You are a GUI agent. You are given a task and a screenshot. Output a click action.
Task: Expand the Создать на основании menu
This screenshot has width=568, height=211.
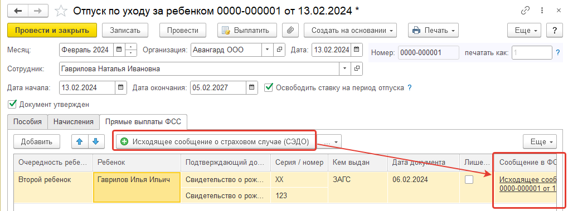tap(350, 30)
